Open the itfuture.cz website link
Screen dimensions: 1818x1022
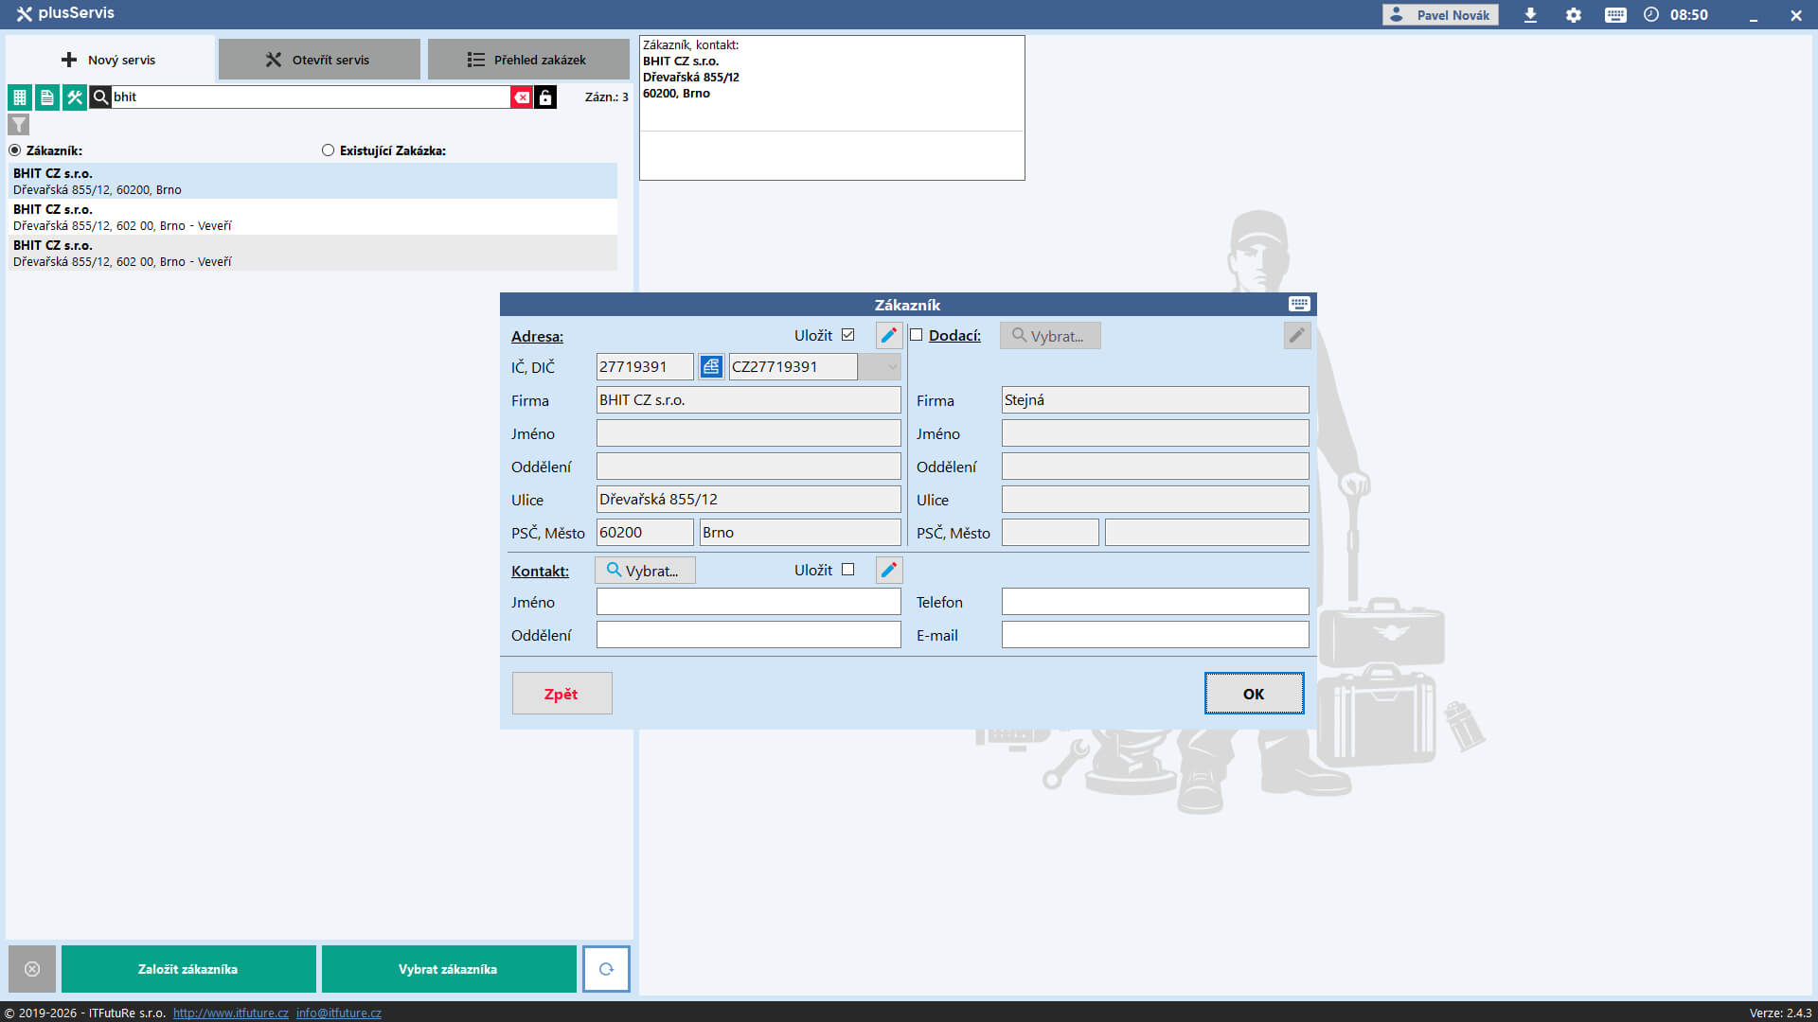230,1013
